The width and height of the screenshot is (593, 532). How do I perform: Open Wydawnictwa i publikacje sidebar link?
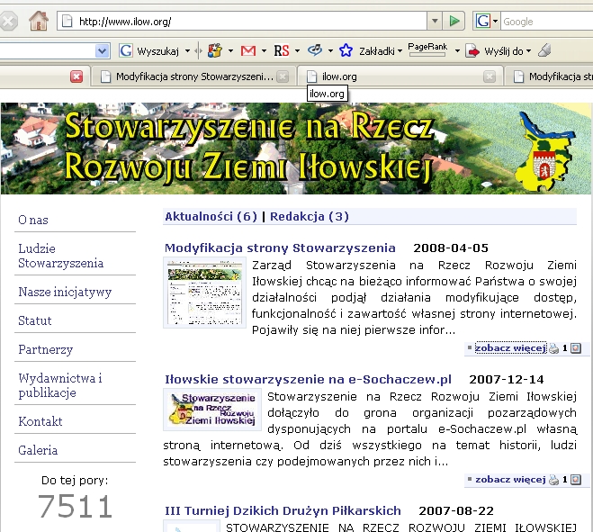[59, 385]
